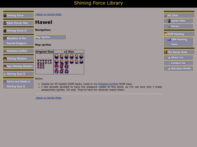Click the Navigation: label
The image size is (197, 147).
(43, 30)
